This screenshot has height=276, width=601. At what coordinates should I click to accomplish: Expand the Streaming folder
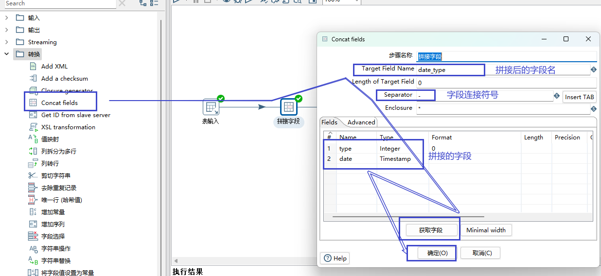[6, 42]
